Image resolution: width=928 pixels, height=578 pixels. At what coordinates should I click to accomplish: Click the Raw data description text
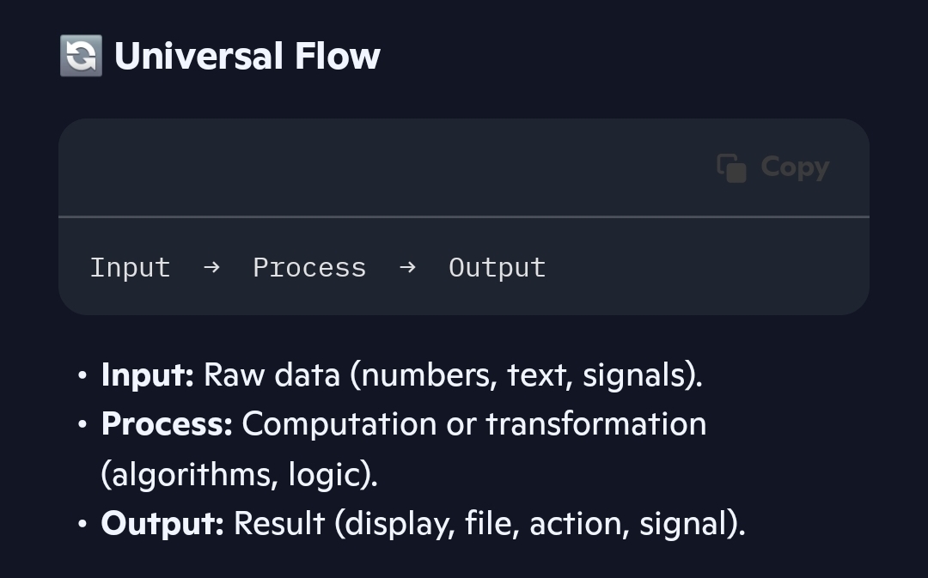pos(453,375)
